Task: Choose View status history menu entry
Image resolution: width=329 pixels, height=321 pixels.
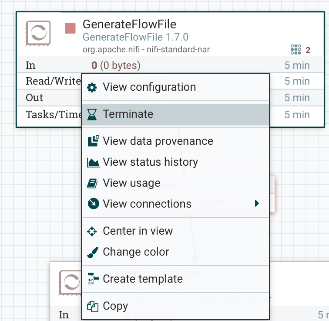Action: point(150,162)
